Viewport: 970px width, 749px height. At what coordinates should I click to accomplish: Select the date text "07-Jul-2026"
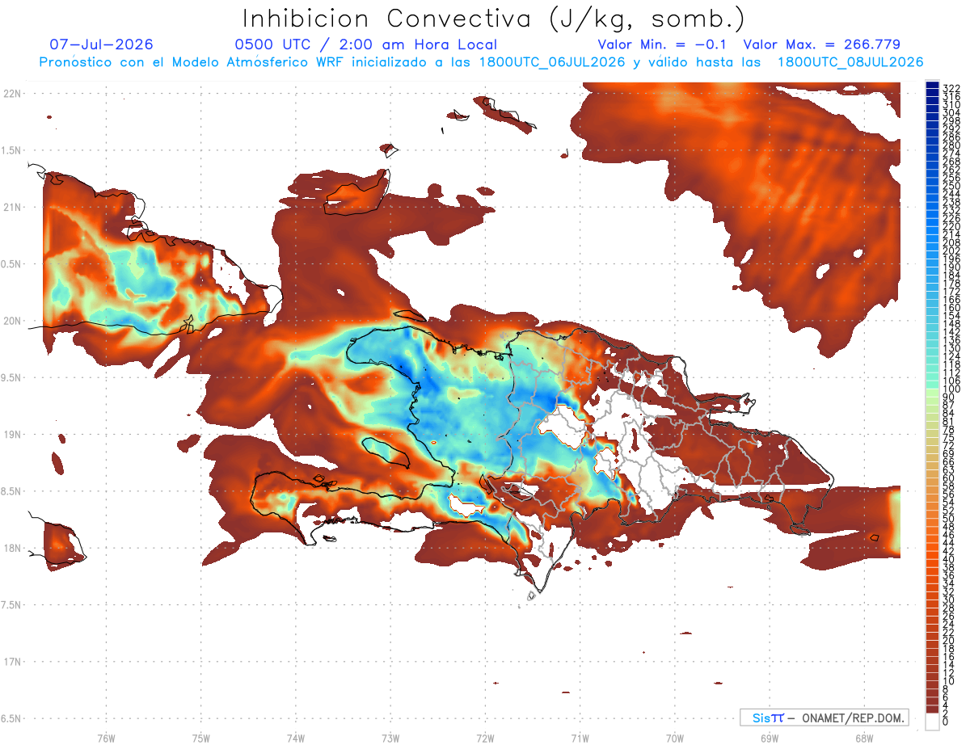click(x=101, y=44)
